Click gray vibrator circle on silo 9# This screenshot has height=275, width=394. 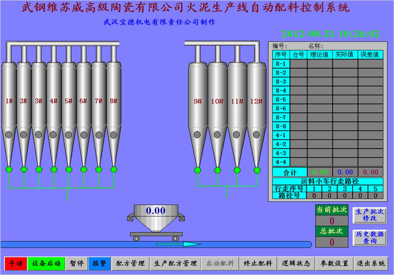(197, 135)
